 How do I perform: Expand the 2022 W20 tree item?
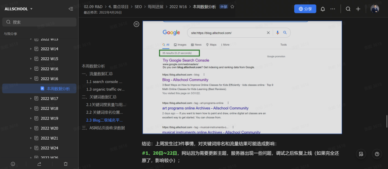31,128
